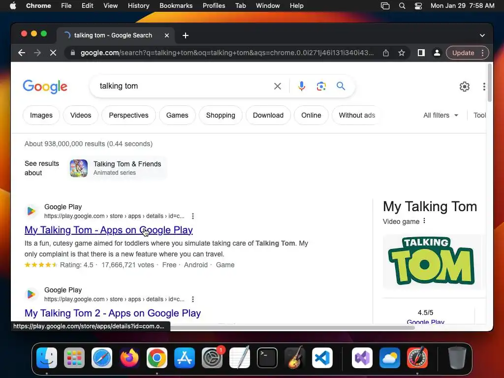Open the Profiles menu
Screen dimensions: 504x378
point(214,6)
